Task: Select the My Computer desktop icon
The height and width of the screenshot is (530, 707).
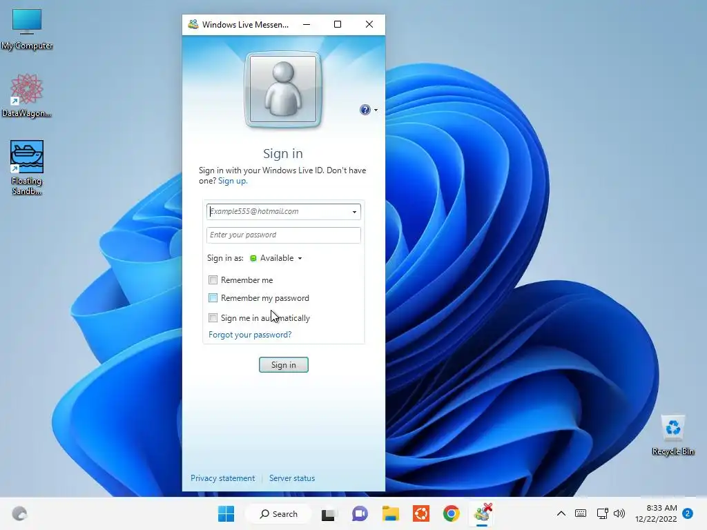Action: pyautogui.click(x=27, y=29)
